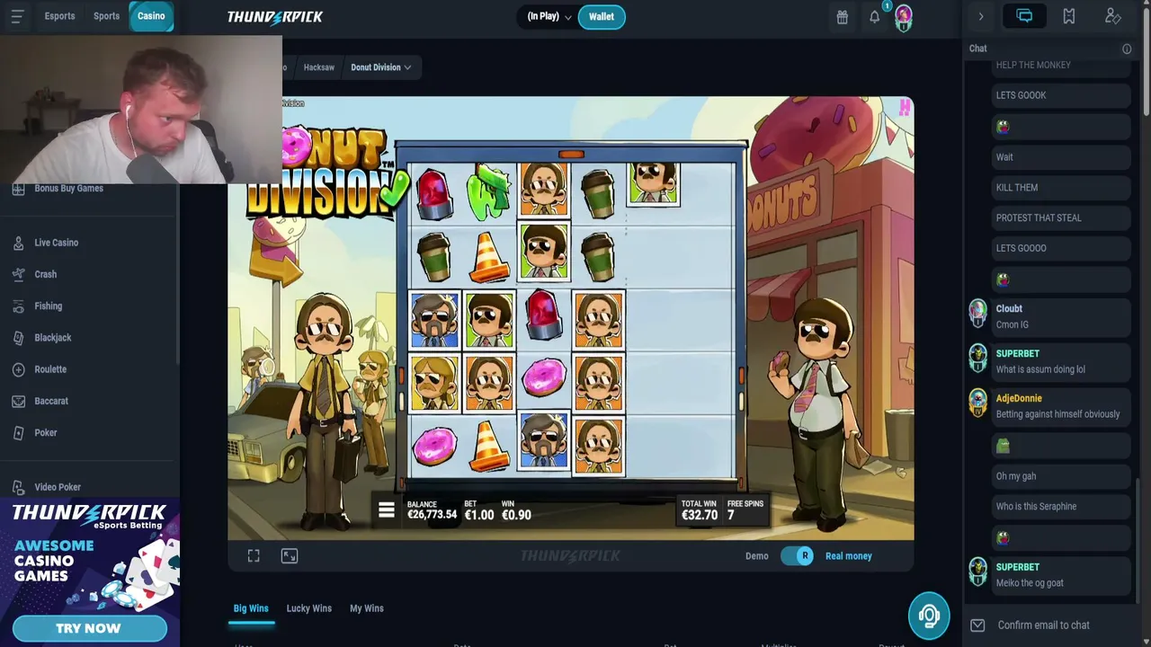Open the Poker category icon
This screenshot has height=647, width=1151.
click(18, 433)
